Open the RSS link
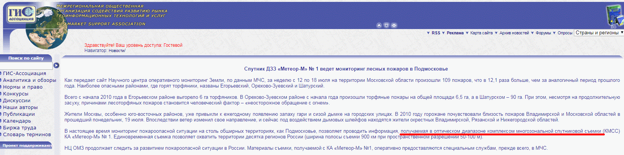Viewport: 624px width, 155px height. [436, 33]
